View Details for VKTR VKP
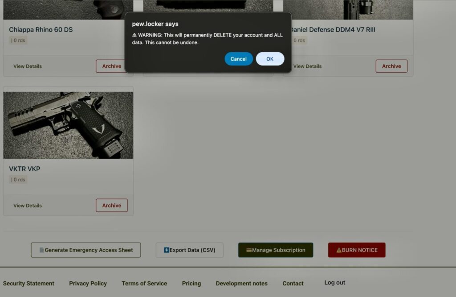Image resolution: width=456 pixels, height=297 pixels. [x=28, y=205]
